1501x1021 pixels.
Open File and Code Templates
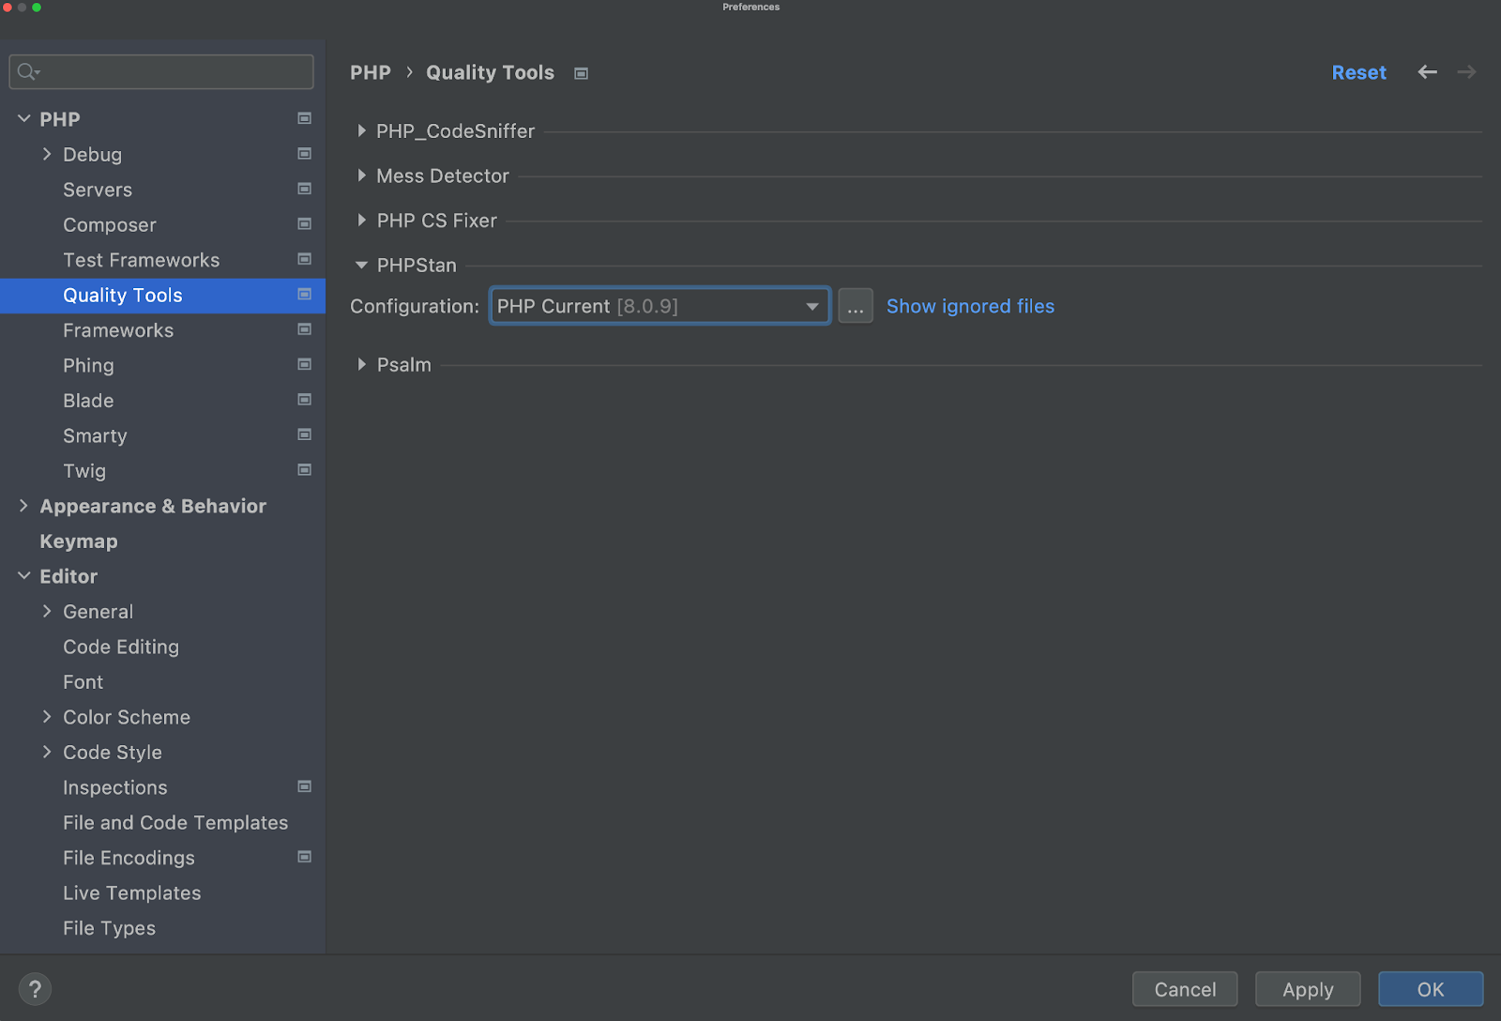[175, 823]
